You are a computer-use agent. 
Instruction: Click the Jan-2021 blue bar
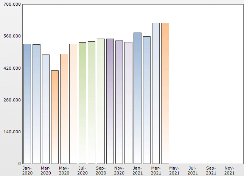coord(138,98)
